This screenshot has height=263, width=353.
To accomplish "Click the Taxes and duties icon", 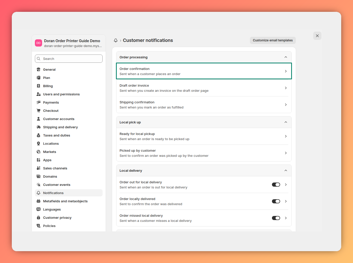I will click(x=38, y=135).
